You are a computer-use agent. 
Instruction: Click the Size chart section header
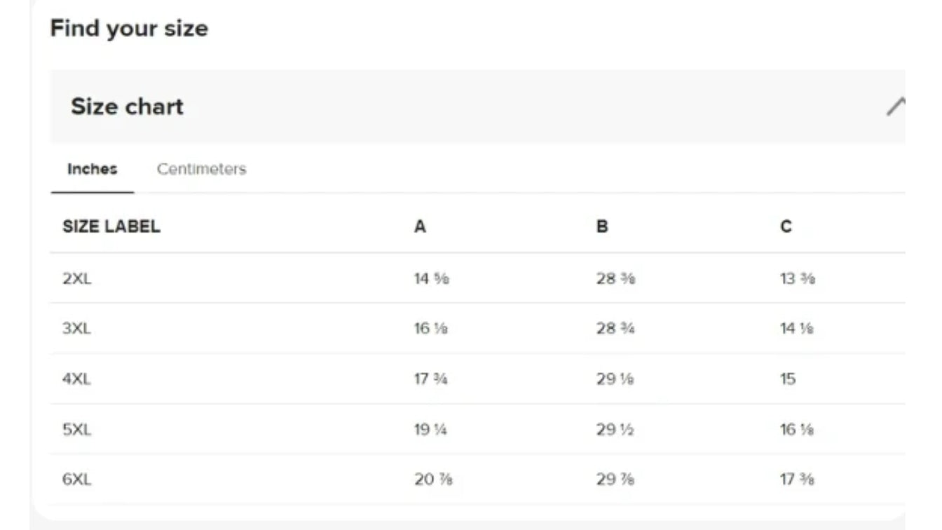tap(478, 107)
